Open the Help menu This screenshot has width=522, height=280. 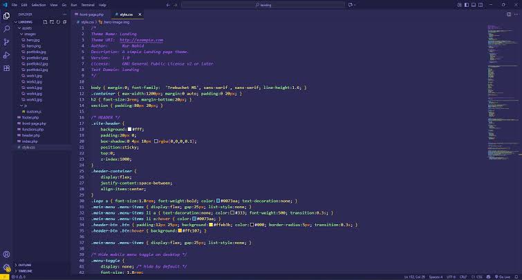(102, 5)
